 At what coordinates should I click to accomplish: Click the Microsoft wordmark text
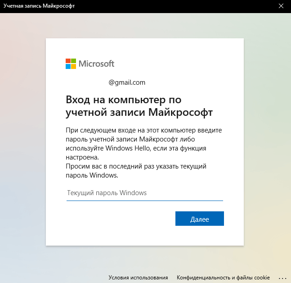(96, 64)
